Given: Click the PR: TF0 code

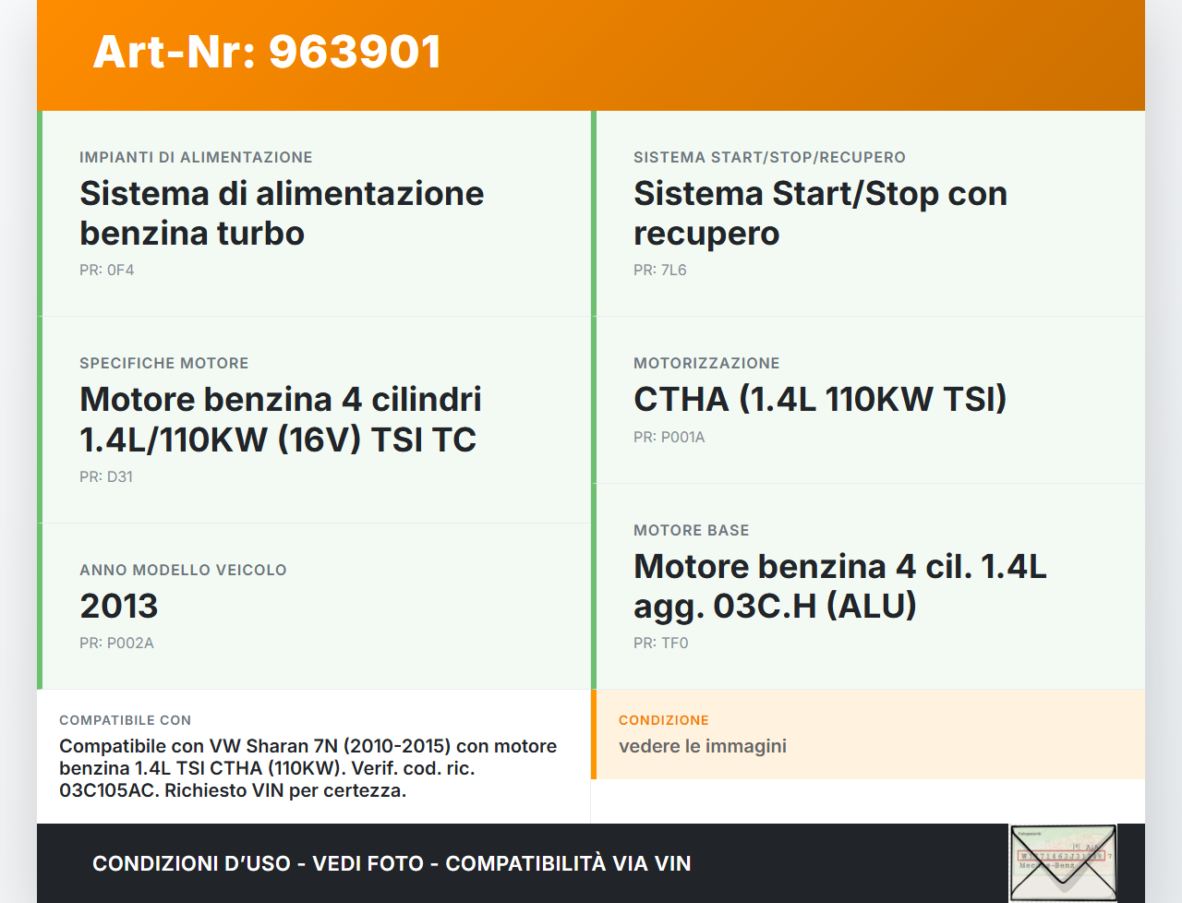Looking at the screenshot, I should [x=661, y=644].
